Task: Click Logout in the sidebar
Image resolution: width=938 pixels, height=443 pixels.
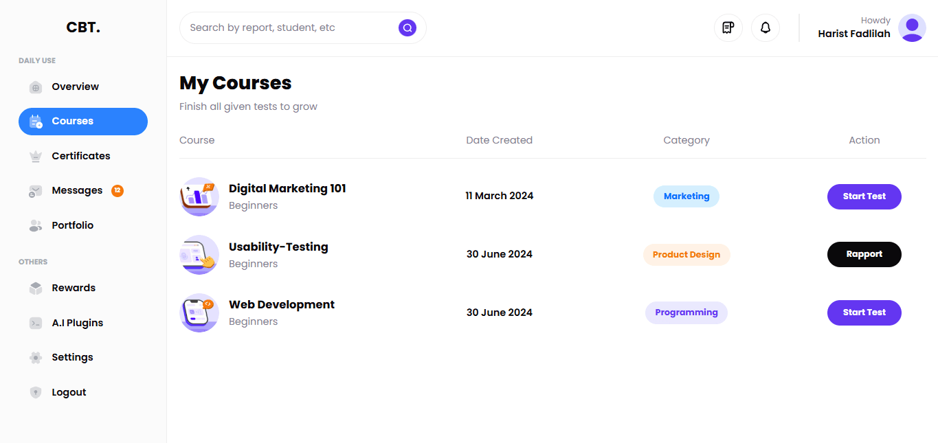Action: [x=69, y=392]
